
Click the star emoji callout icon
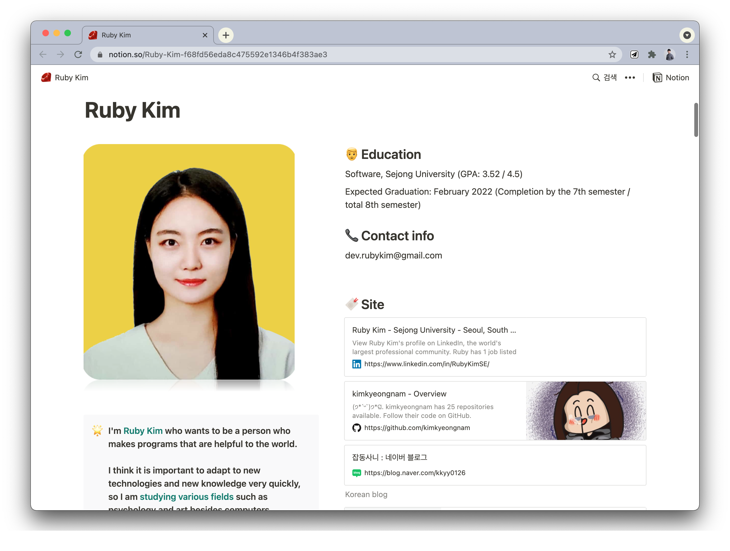[97, 431]
